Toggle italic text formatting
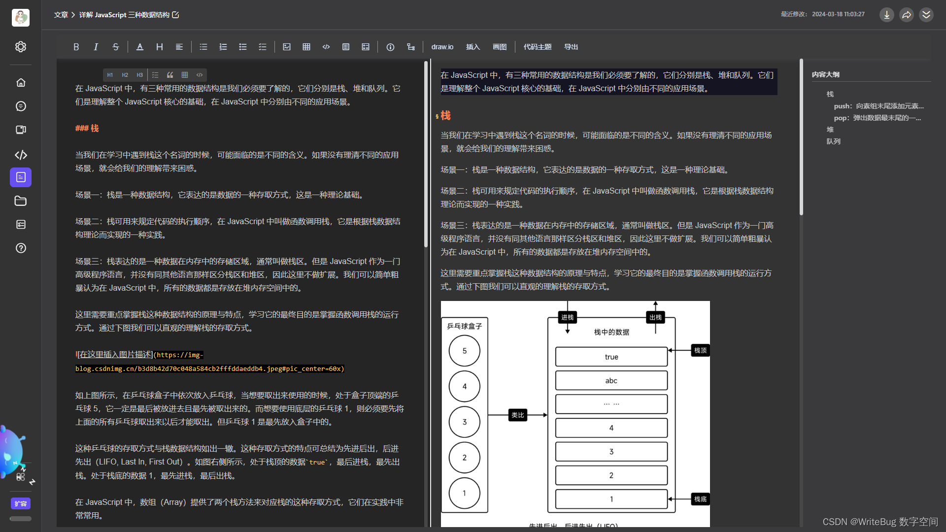The height and width of the screenshot is (532, 946). [96, 47]
